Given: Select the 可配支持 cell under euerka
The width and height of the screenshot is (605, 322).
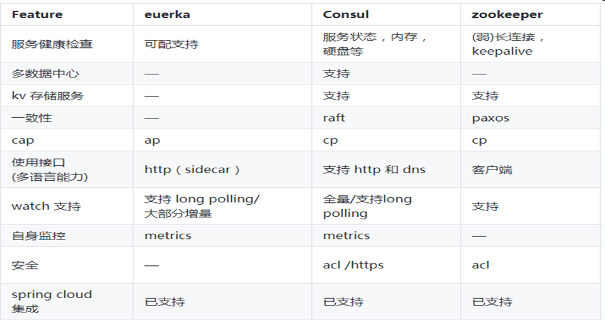Looking at the screenshot, I should click(x=171, y=44).
